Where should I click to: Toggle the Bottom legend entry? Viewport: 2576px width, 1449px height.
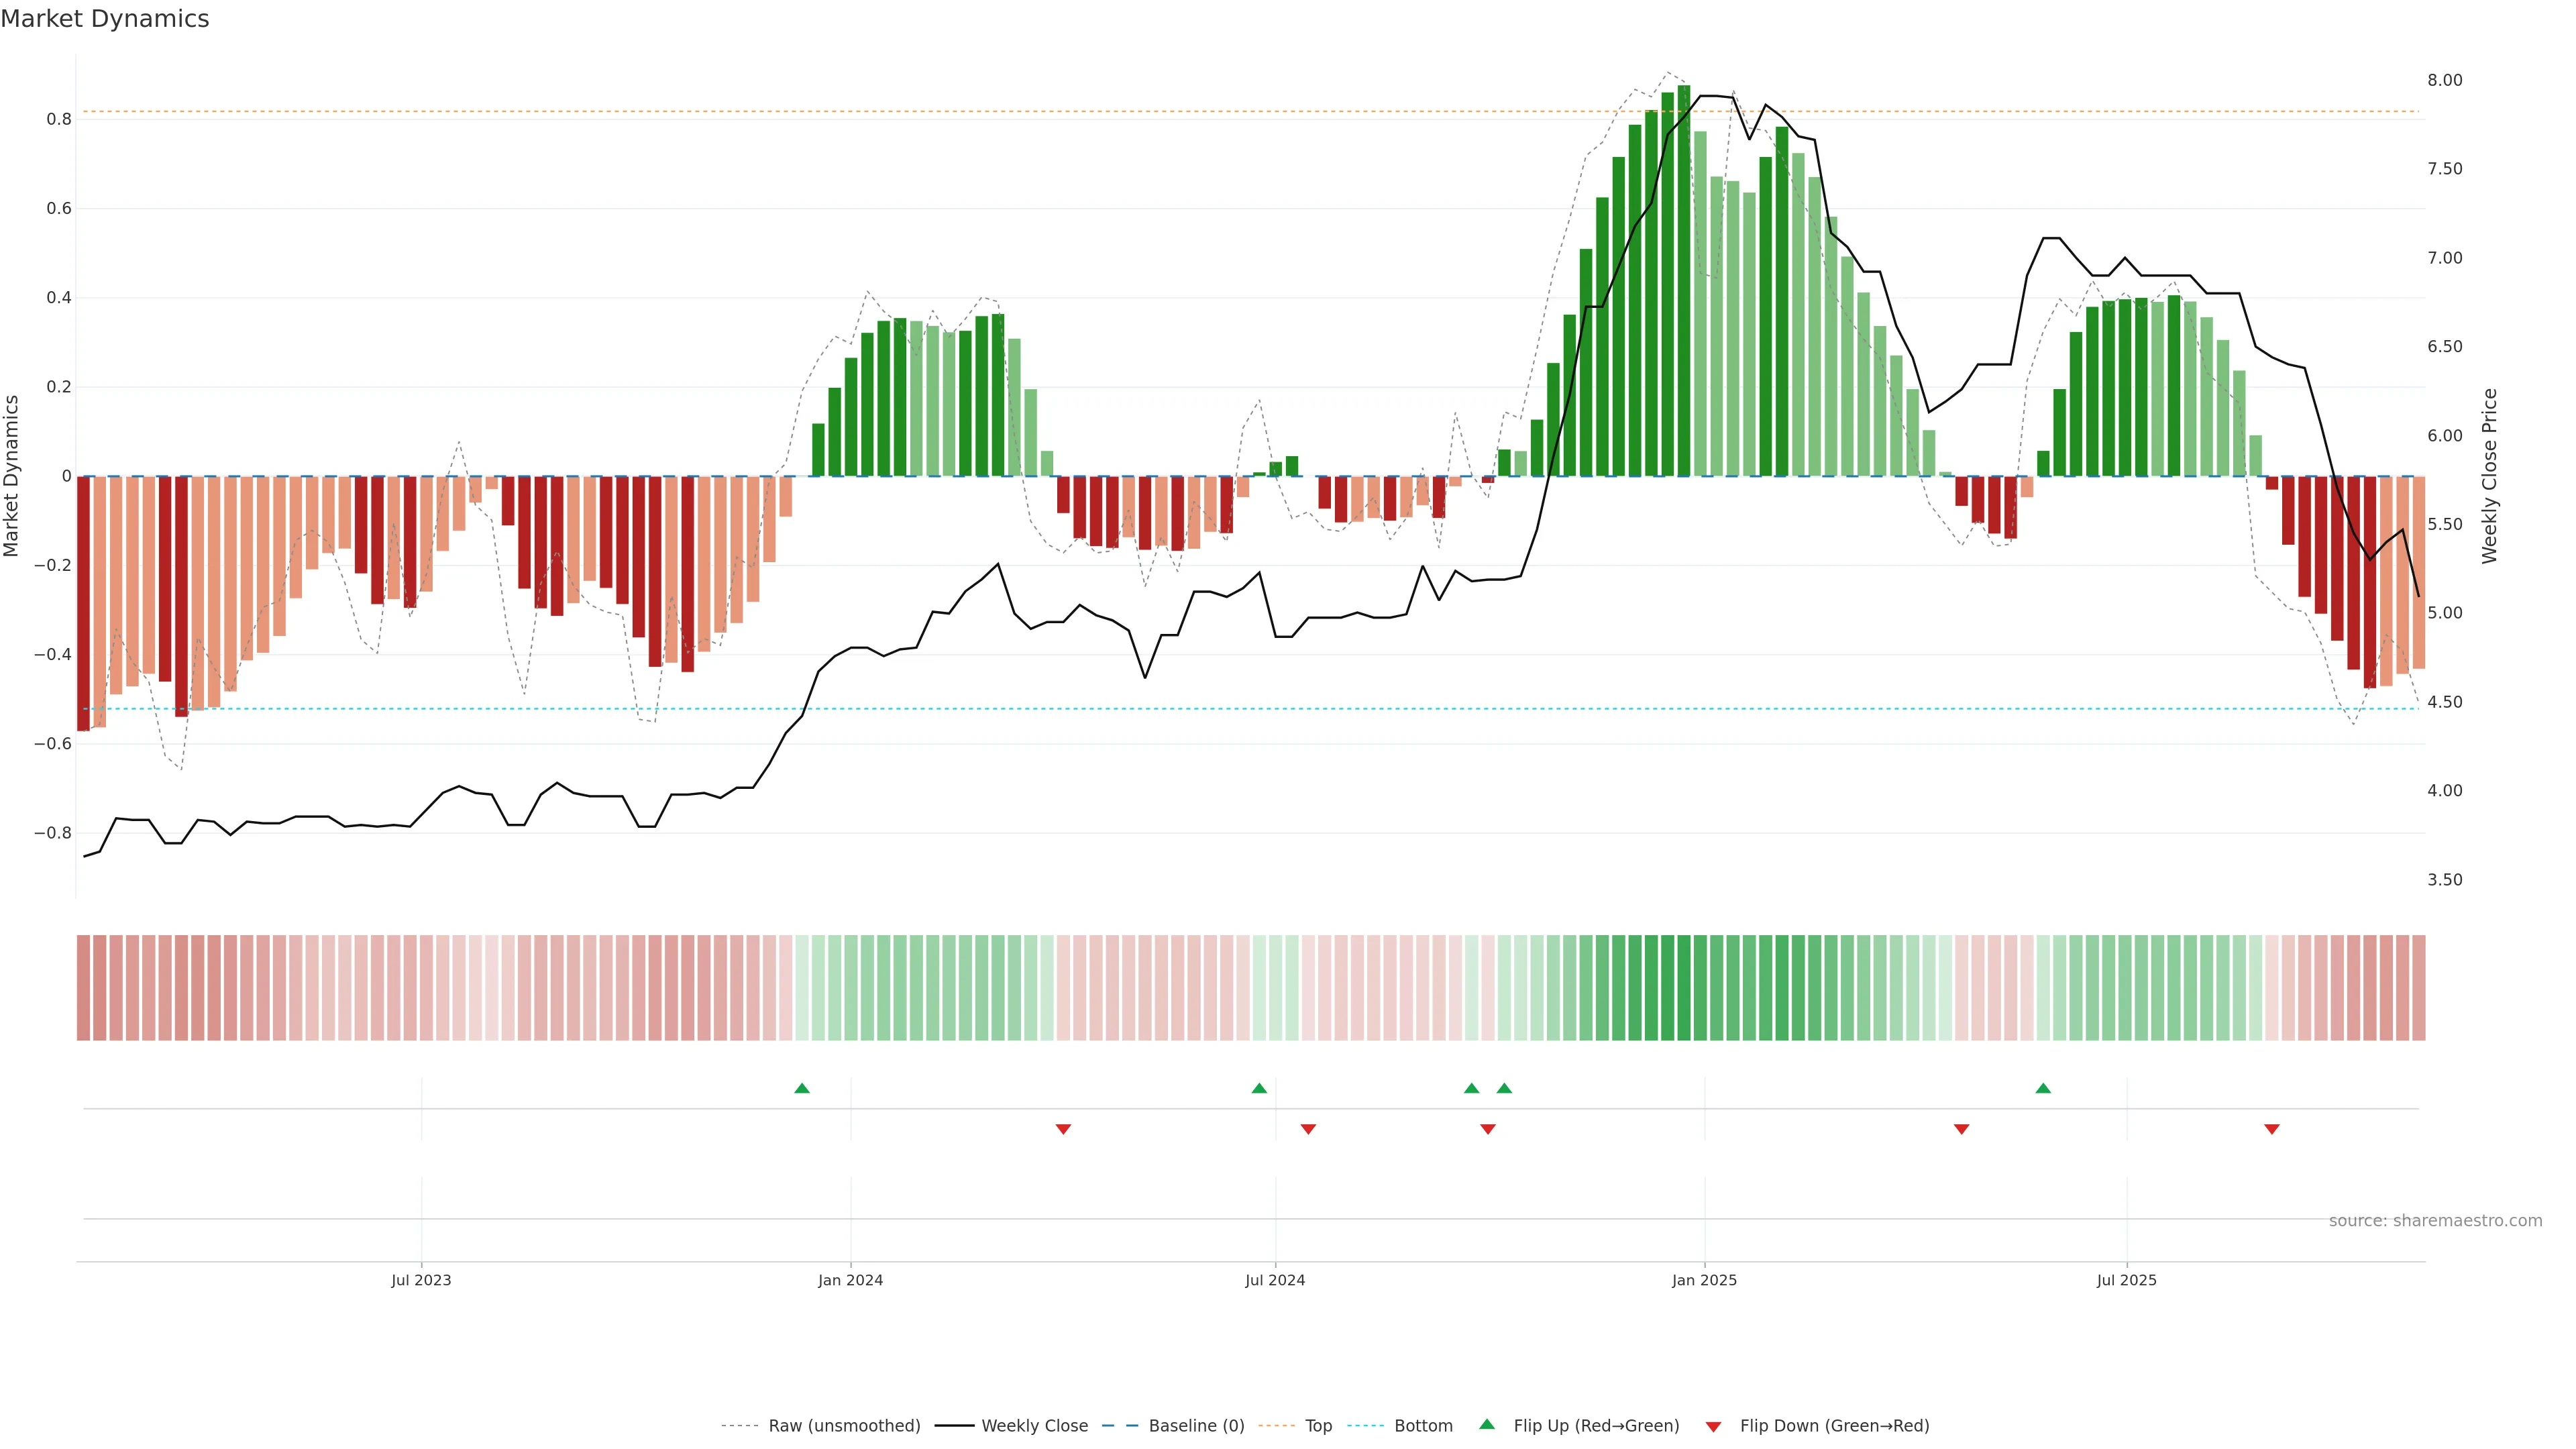(x=1423, y=1426)
